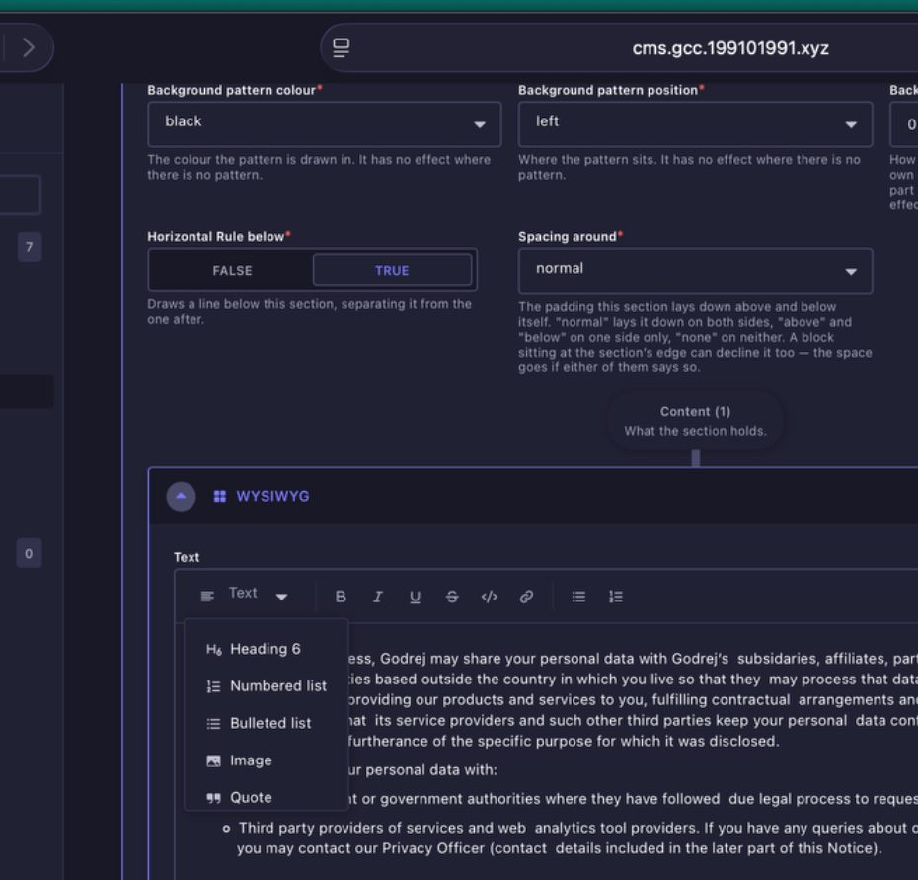The image size is (918, 880).
Task: Click the H6 icon in the block menu
Action: pos(213,649)
